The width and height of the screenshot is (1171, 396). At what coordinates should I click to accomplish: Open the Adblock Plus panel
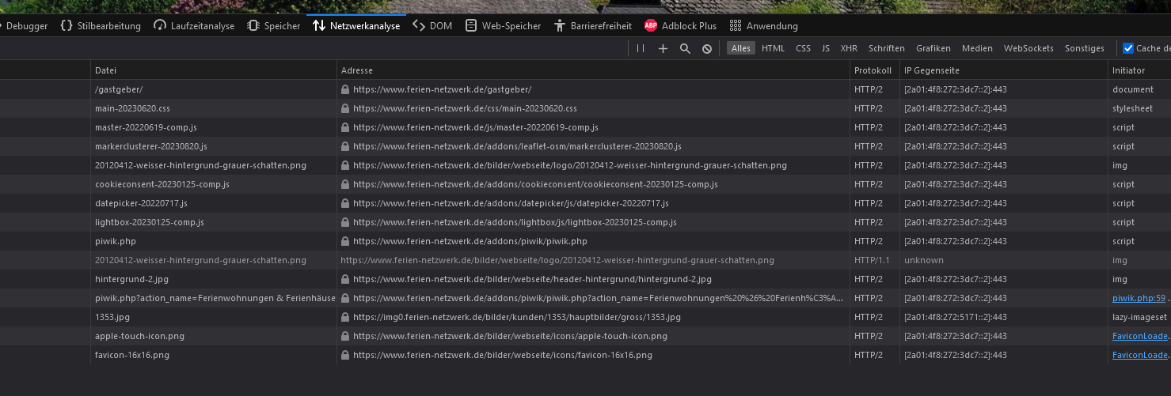(680, 26)
